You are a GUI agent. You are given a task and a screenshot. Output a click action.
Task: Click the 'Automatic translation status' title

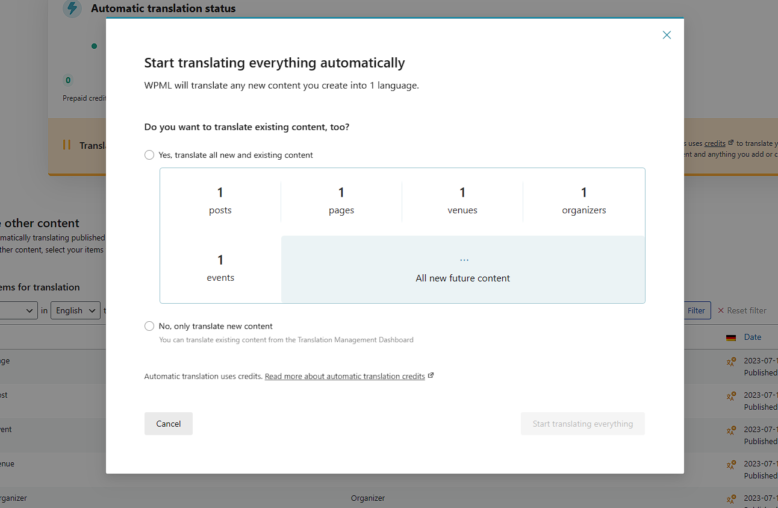(163, 8)
